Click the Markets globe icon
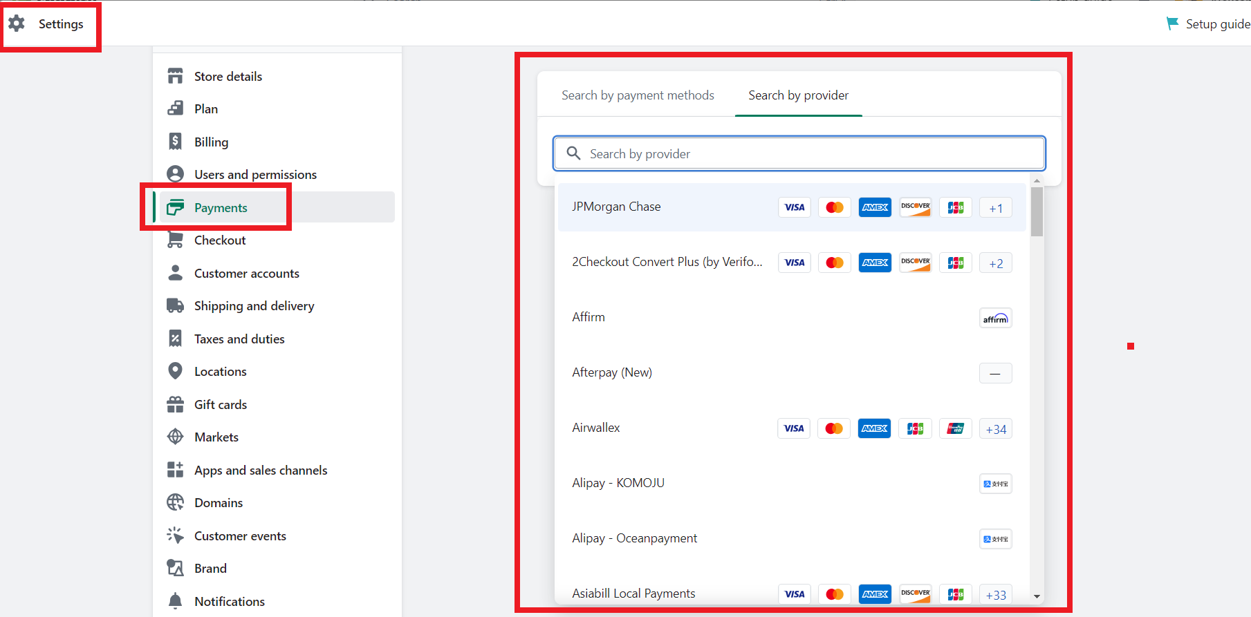 coord(176,437)
